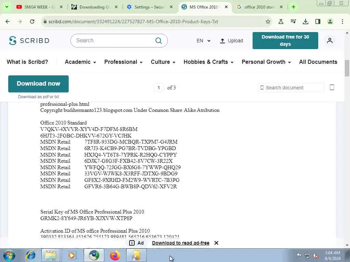Close the MS Office 2010 tab
Viewport: 350px width, 262px height.
click(x=226, y=7)
